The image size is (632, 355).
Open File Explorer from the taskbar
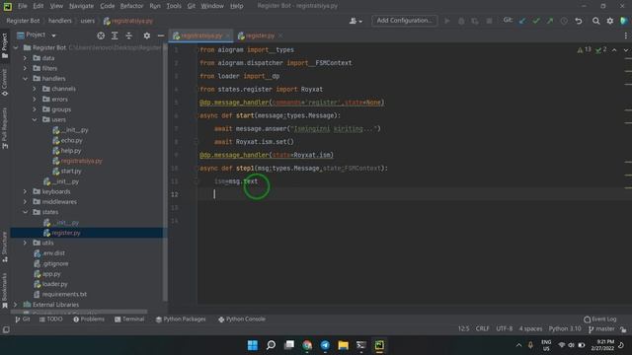343,345
